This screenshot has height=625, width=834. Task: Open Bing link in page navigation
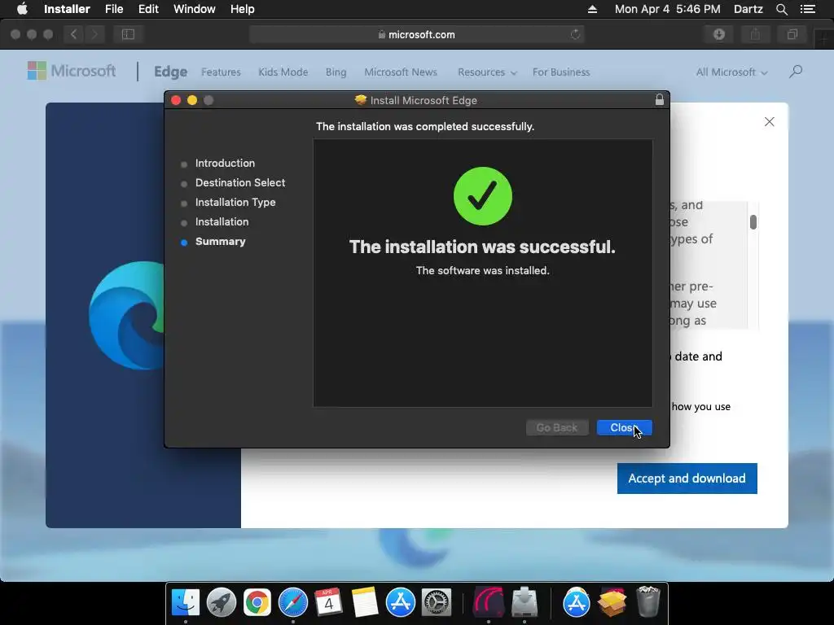336,72
